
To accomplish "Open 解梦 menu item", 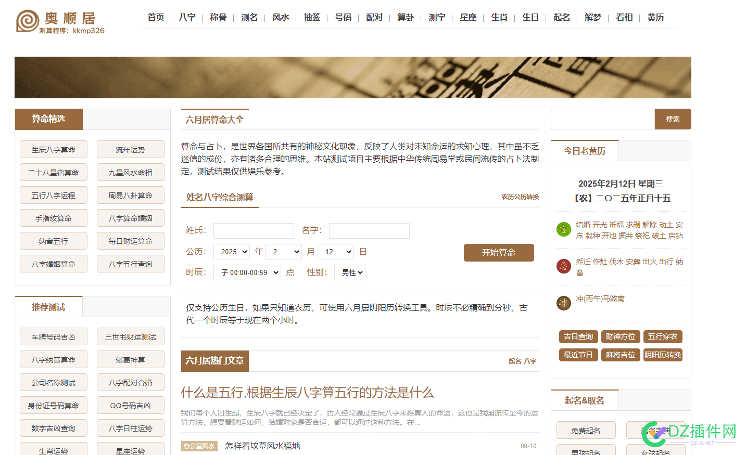I will pos(593,18).
